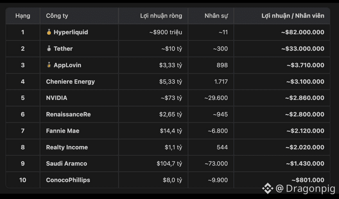The width and height of the screenshot is (339, 199).
Task: Click the ~$82.000.000 profit per employee cell
Action: point(303,32)
